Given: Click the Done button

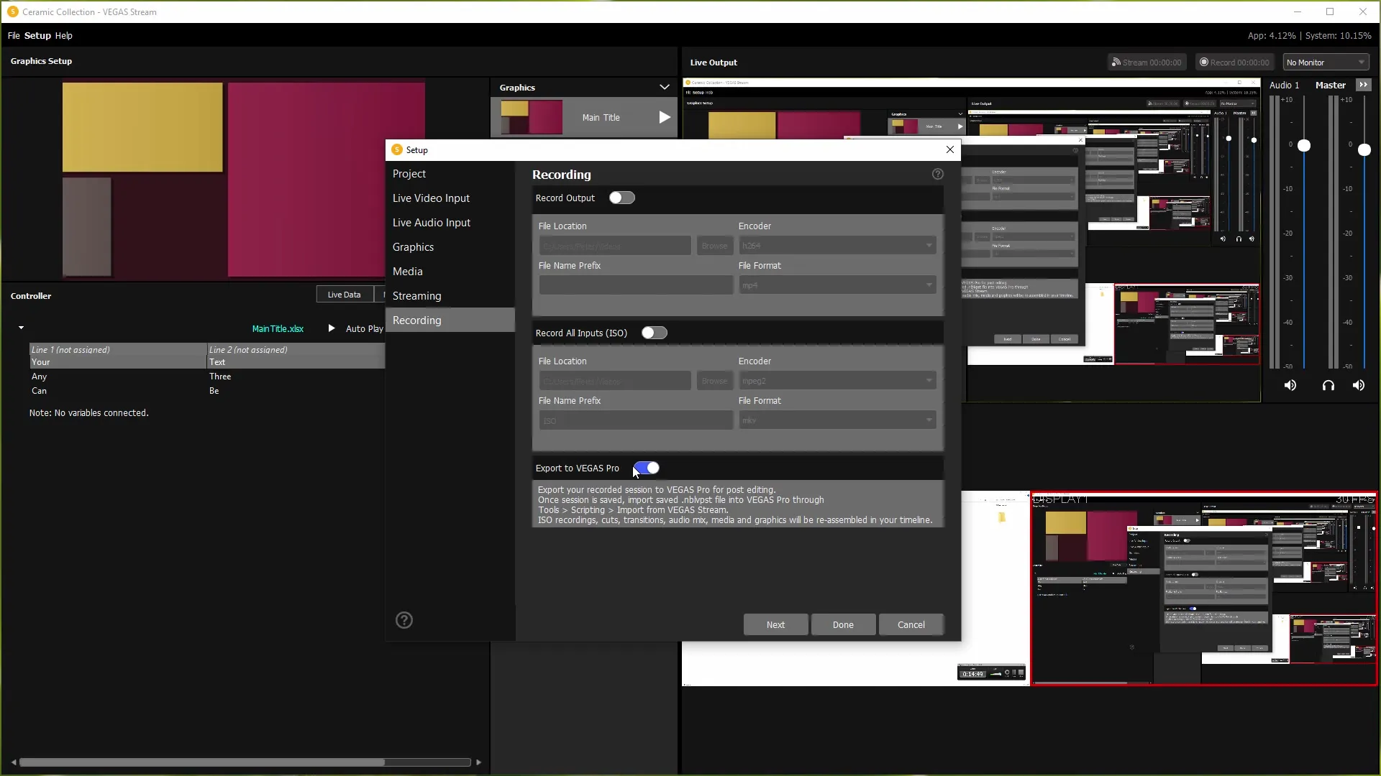Looking at the screenshot, I should 843,624.
